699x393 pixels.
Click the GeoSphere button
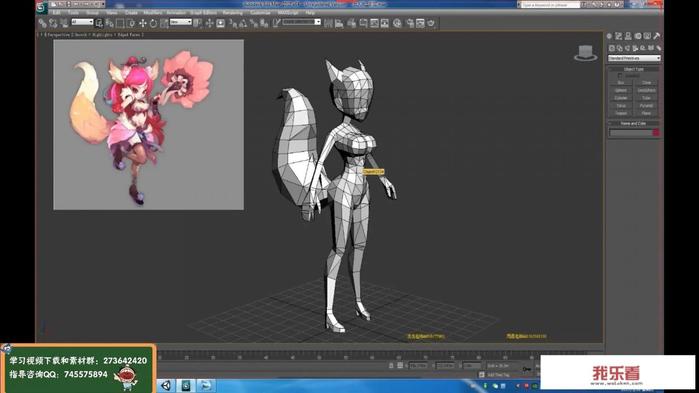pos(646,90)
